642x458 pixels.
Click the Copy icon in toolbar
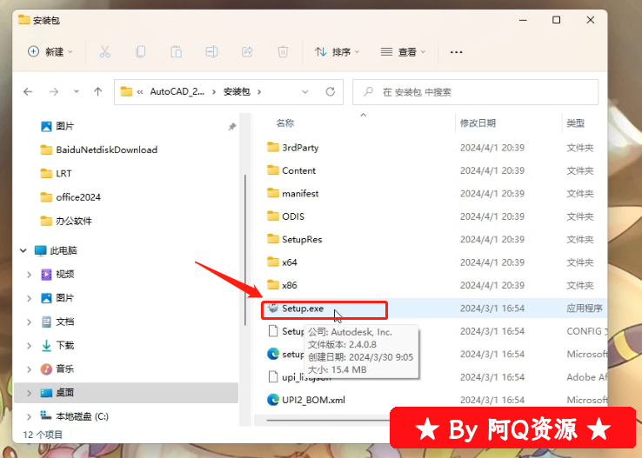[140, 52]
